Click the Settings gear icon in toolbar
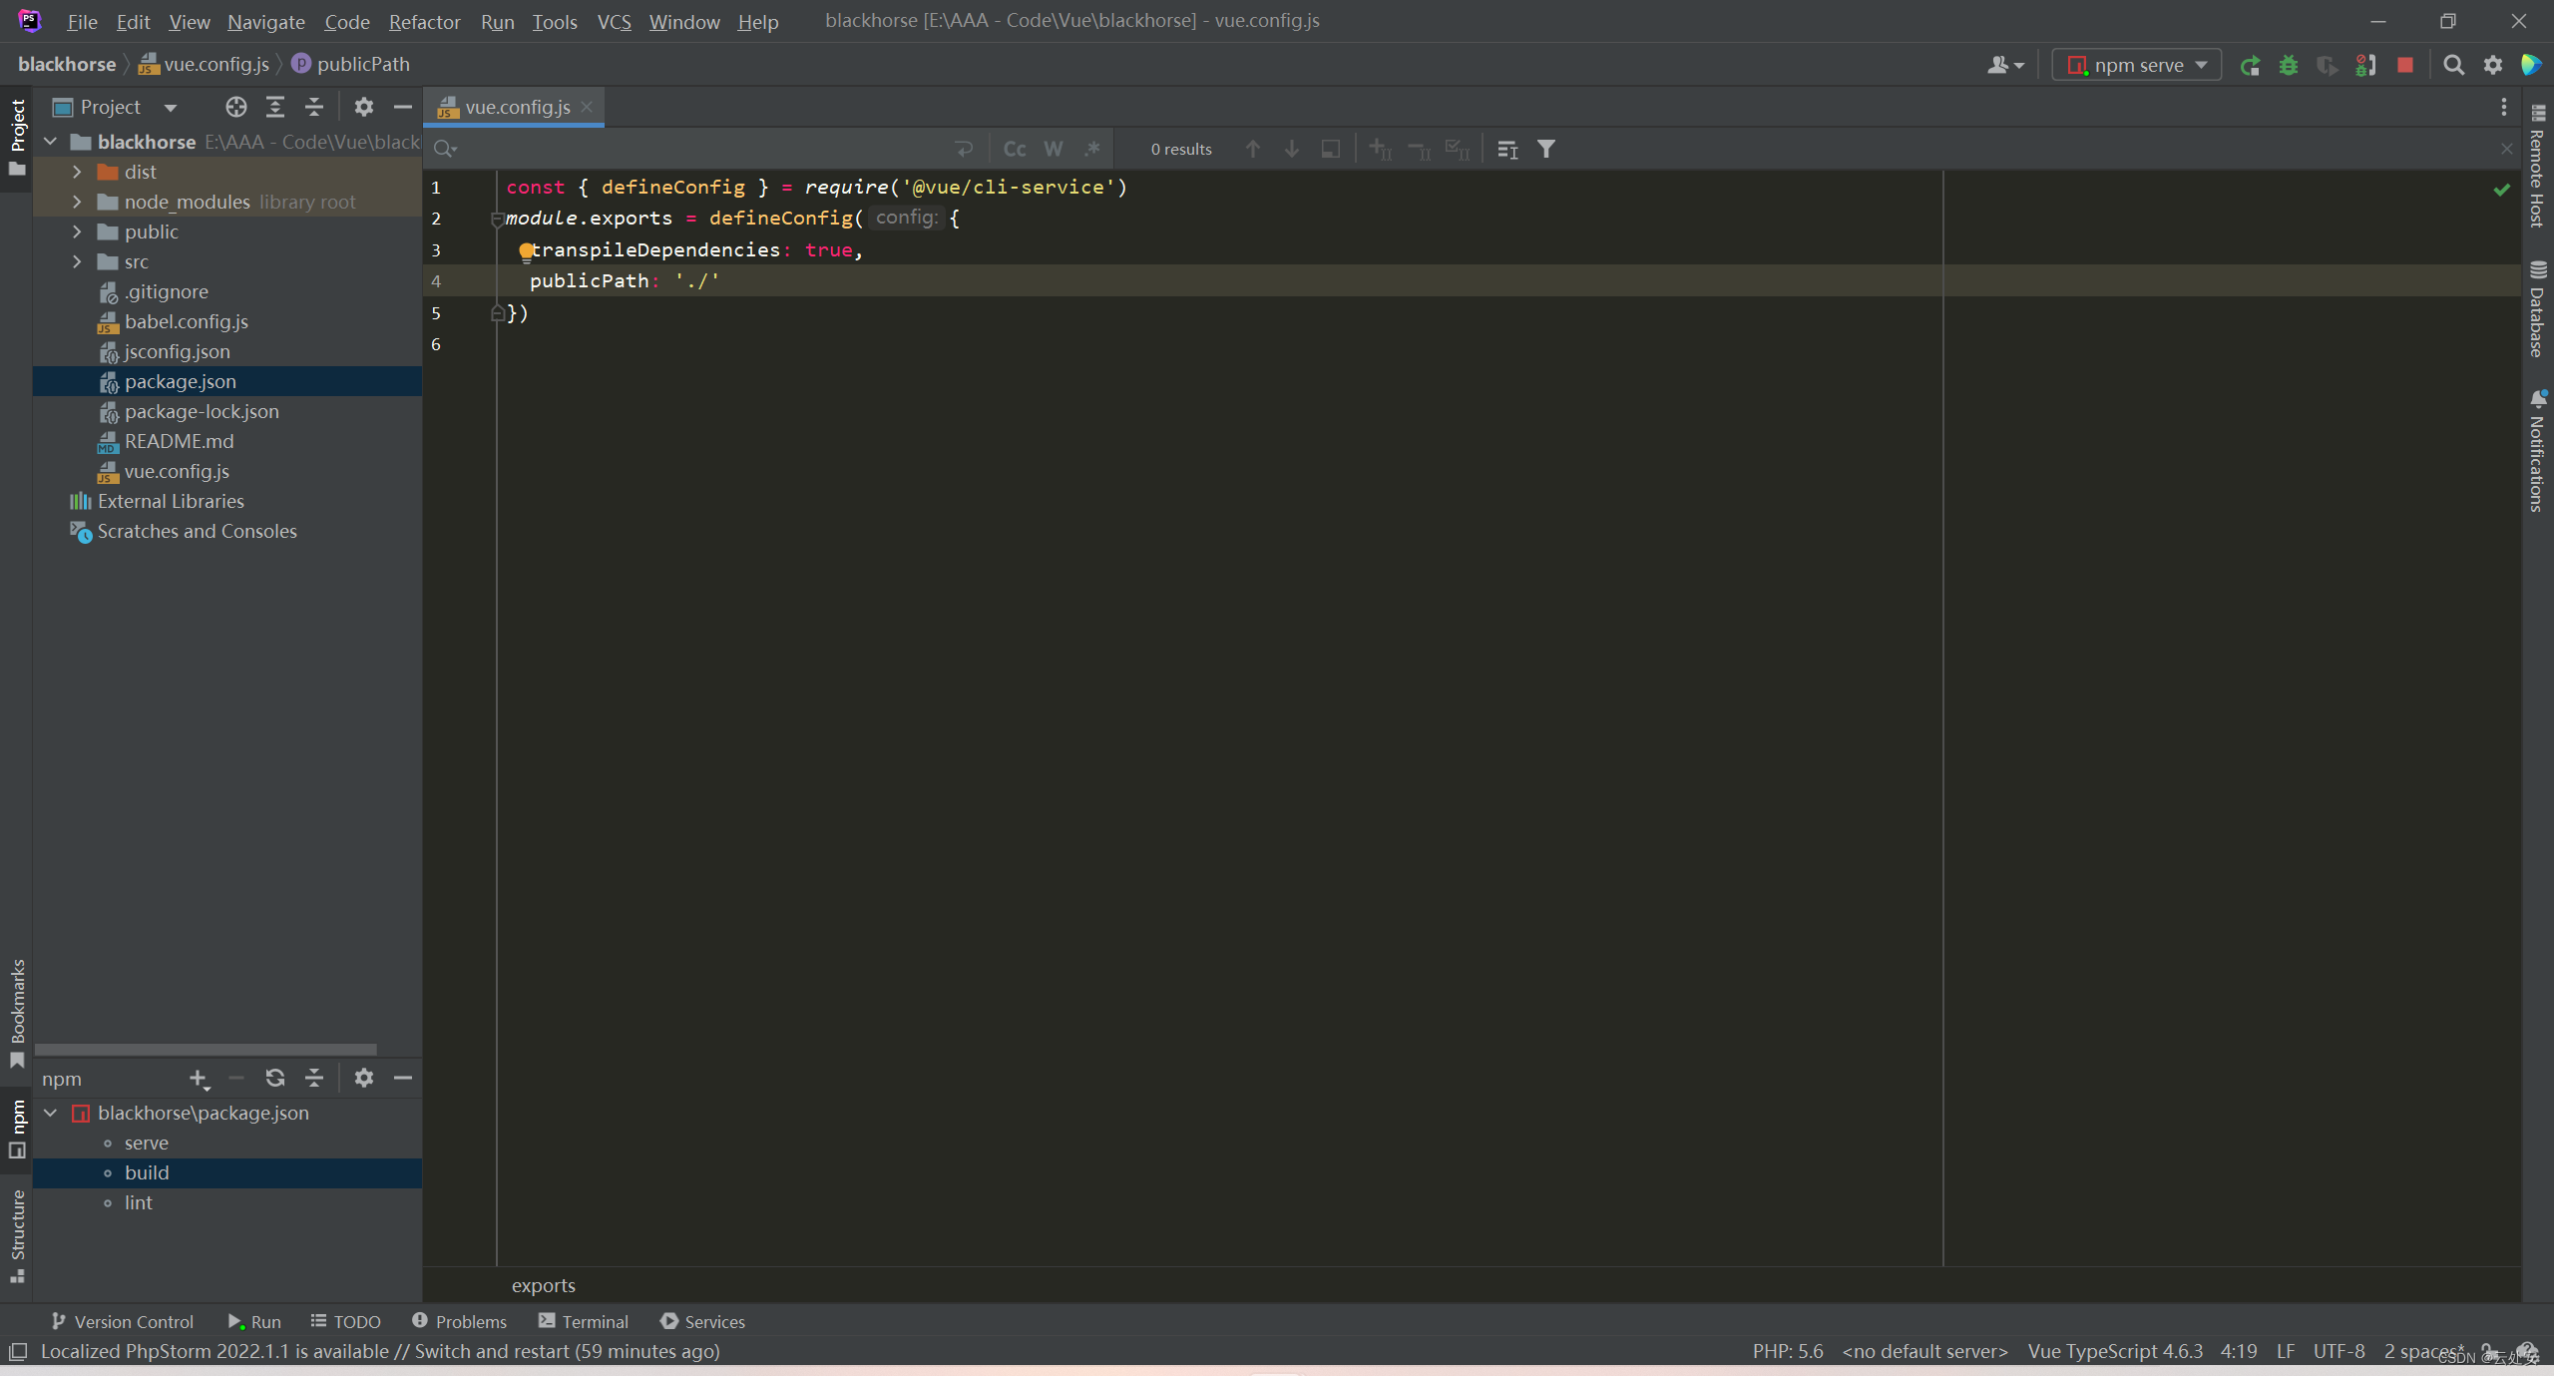Viewport: 2554px width, 1376px height. (2491, 65)
